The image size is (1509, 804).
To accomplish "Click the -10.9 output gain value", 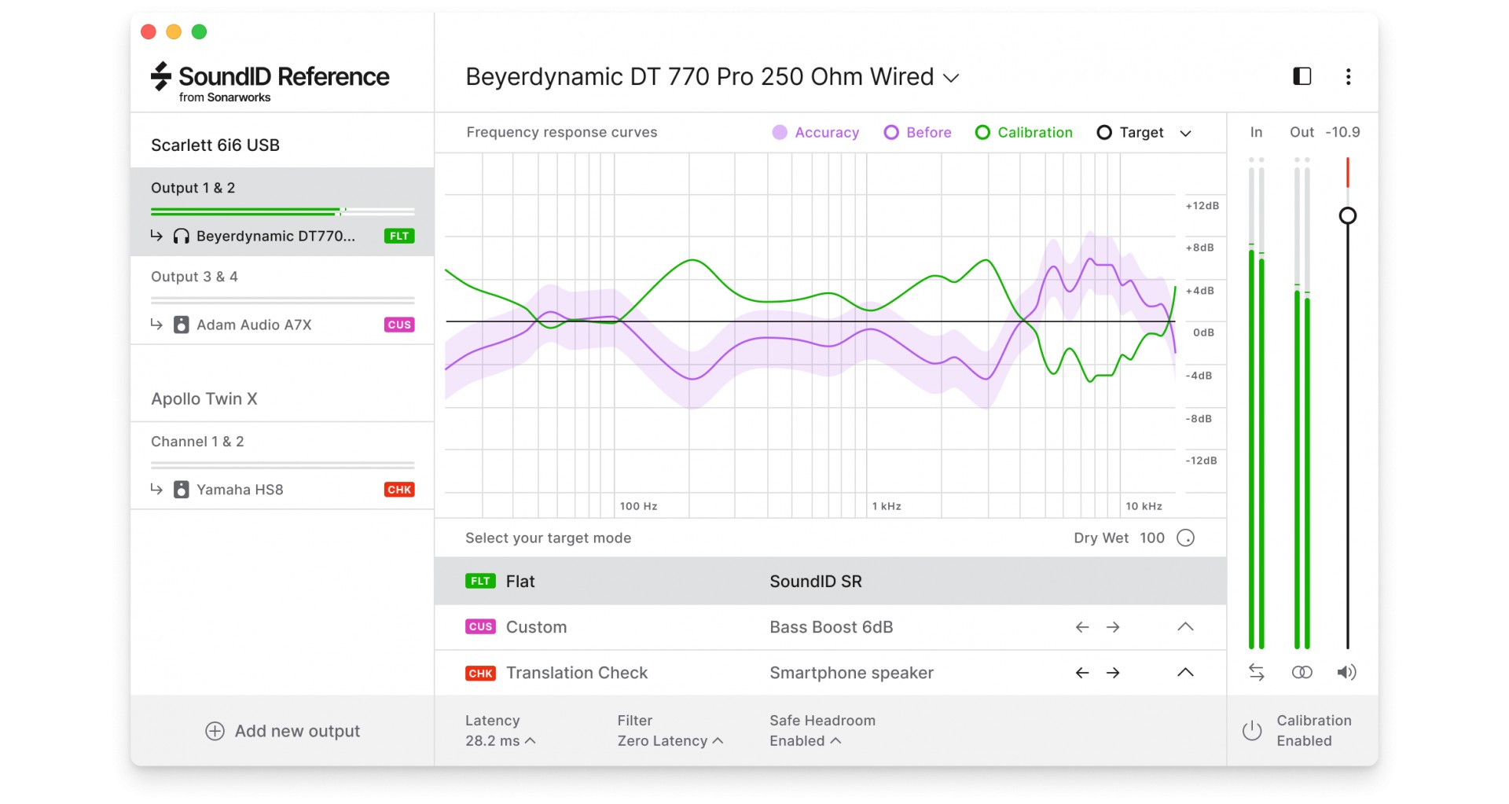I will click(1342, 132).
